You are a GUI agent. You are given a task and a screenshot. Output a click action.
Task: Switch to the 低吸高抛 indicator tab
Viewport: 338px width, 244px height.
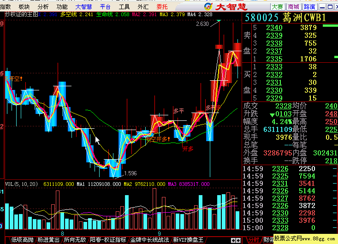(23, 240)
